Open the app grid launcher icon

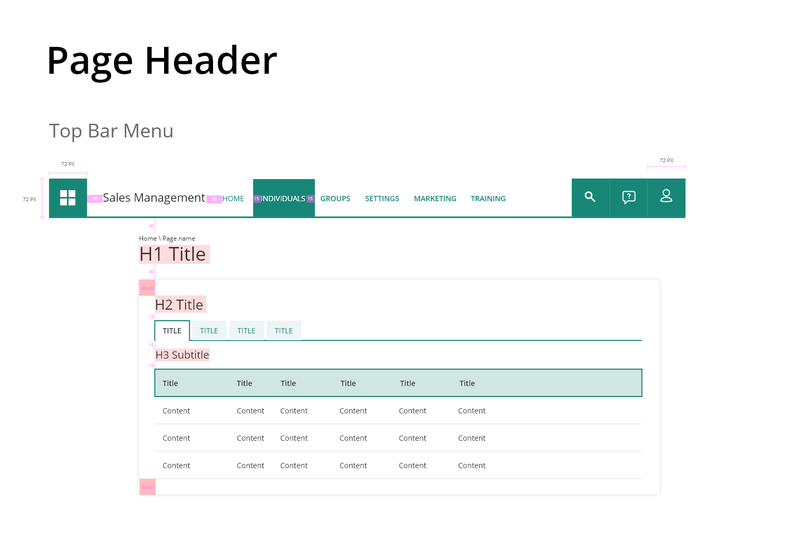coord(68,198)
